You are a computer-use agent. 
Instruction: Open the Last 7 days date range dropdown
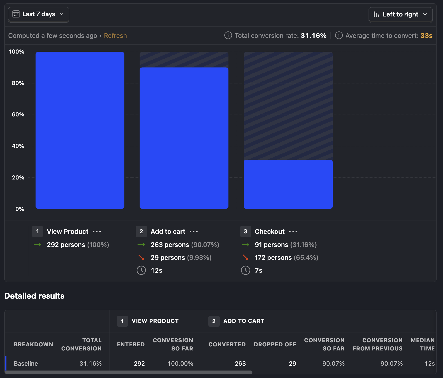(x=39, y=14)
